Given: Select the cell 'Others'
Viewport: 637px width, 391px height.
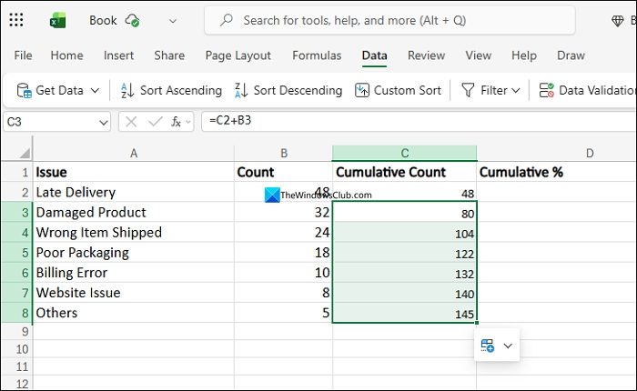Looking at the screenshot, I should coord(134,313).
